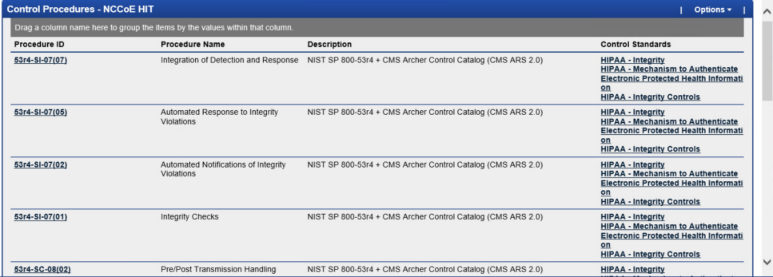Open HIPAA - Integrity Controls for SI-07(02)

(x=650, y=201)
